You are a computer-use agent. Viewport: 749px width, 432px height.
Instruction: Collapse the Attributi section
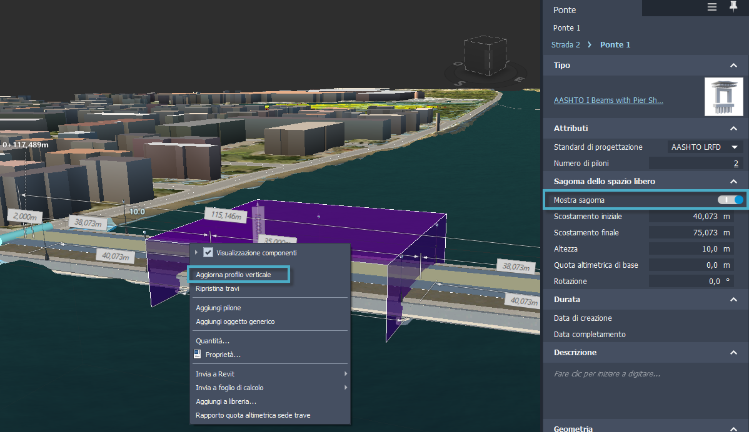tap(733, 129)
